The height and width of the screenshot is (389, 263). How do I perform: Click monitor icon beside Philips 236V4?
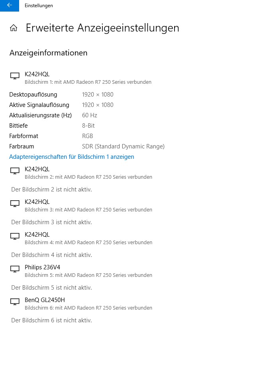(15, 269)
